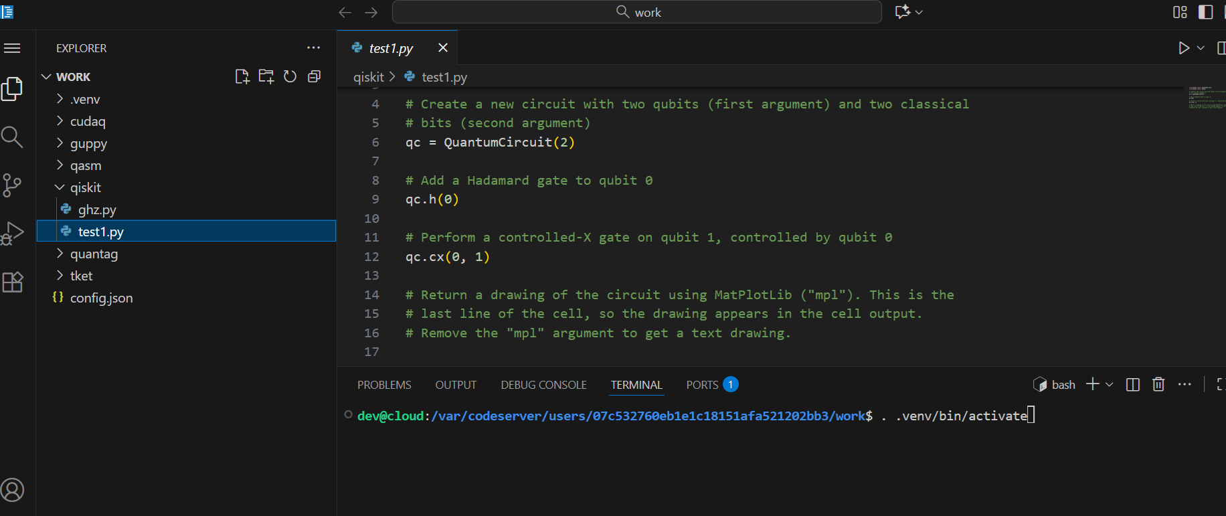Viewport: 1226px width, 516px height.
Task: Click the work search box at top
Action: pos(636,12)
